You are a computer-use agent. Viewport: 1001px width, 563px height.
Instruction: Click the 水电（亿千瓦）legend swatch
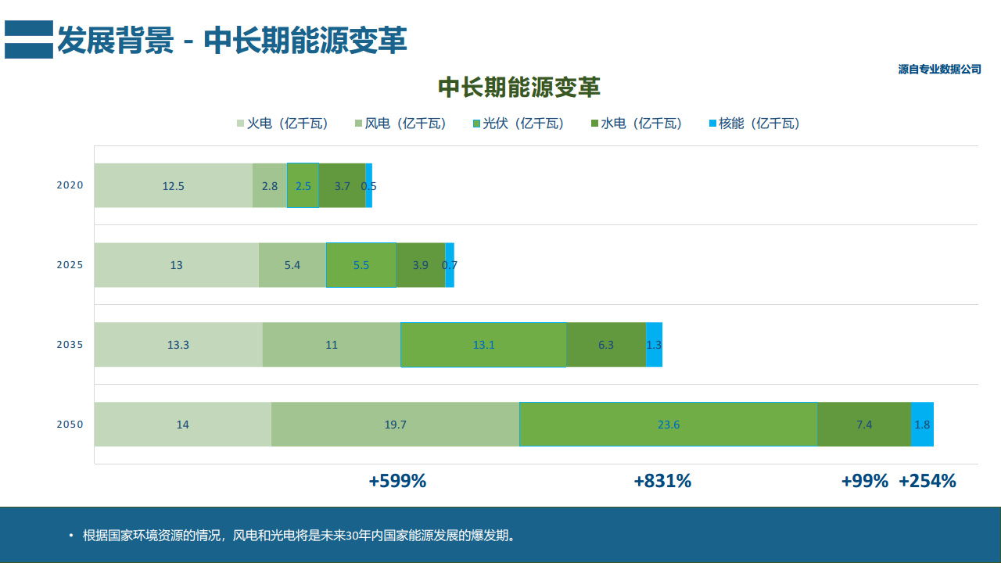point(594,124)
